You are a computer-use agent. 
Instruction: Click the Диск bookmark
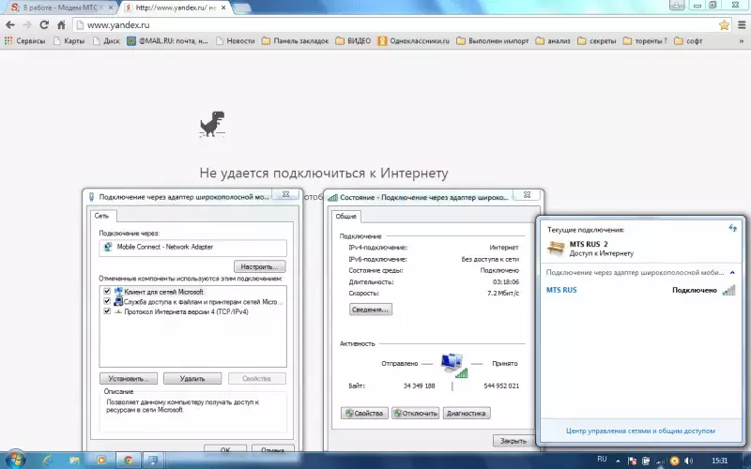(x=106, y=41)
